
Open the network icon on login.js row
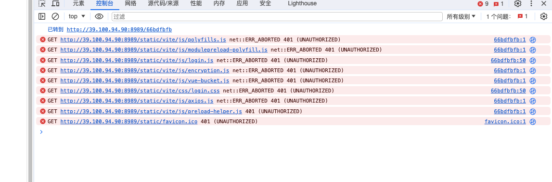tap(533, 60)
